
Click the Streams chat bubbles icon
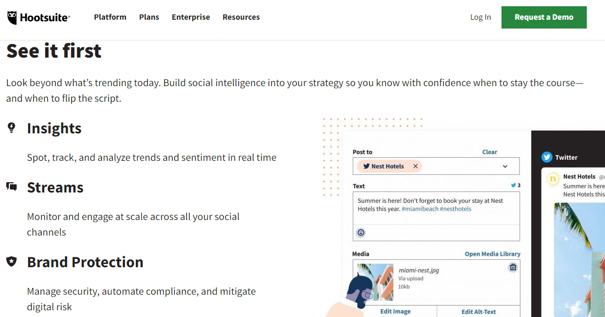[x=11, y=187]
